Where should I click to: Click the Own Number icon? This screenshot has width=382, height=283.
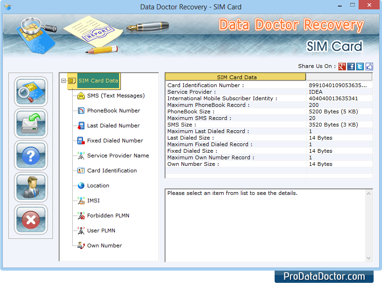pos(81,245)
